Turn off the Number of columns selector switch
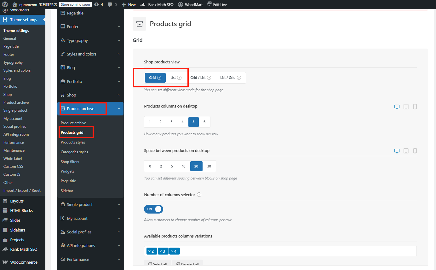436x270 pixels. [153, 209]
